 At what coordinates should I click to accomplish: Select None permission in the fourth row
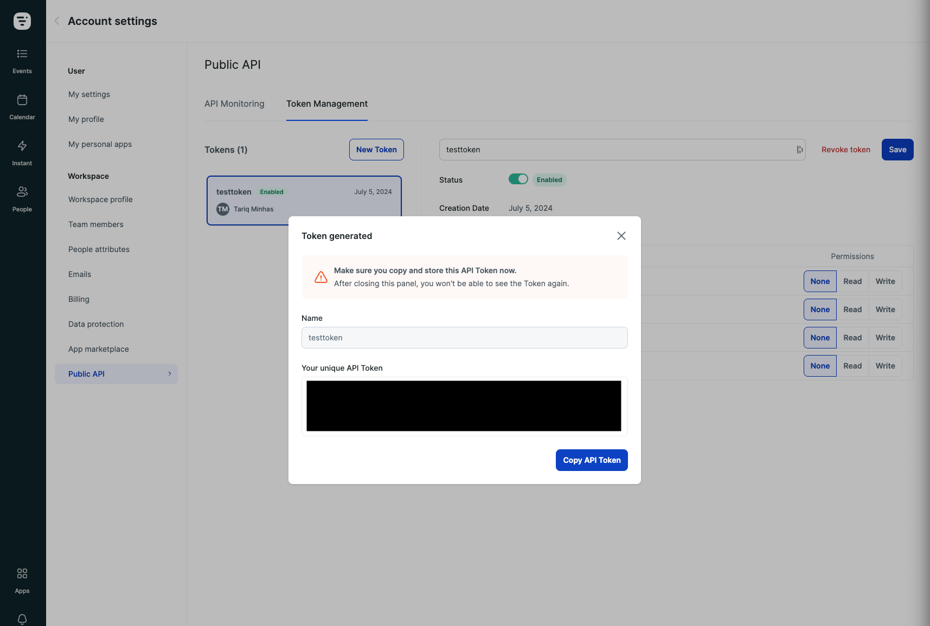coord(820,366)
